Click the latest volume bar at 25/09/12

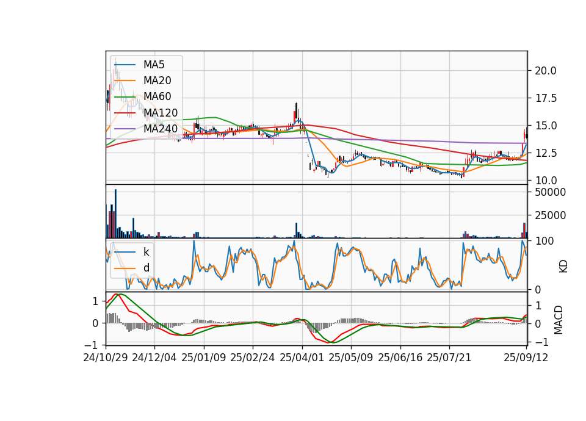[527, 235]
